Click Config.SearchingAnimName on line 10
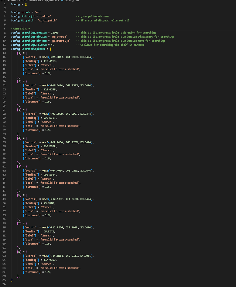The width and height of the screenshot is (236, 287). coord(29,41)
